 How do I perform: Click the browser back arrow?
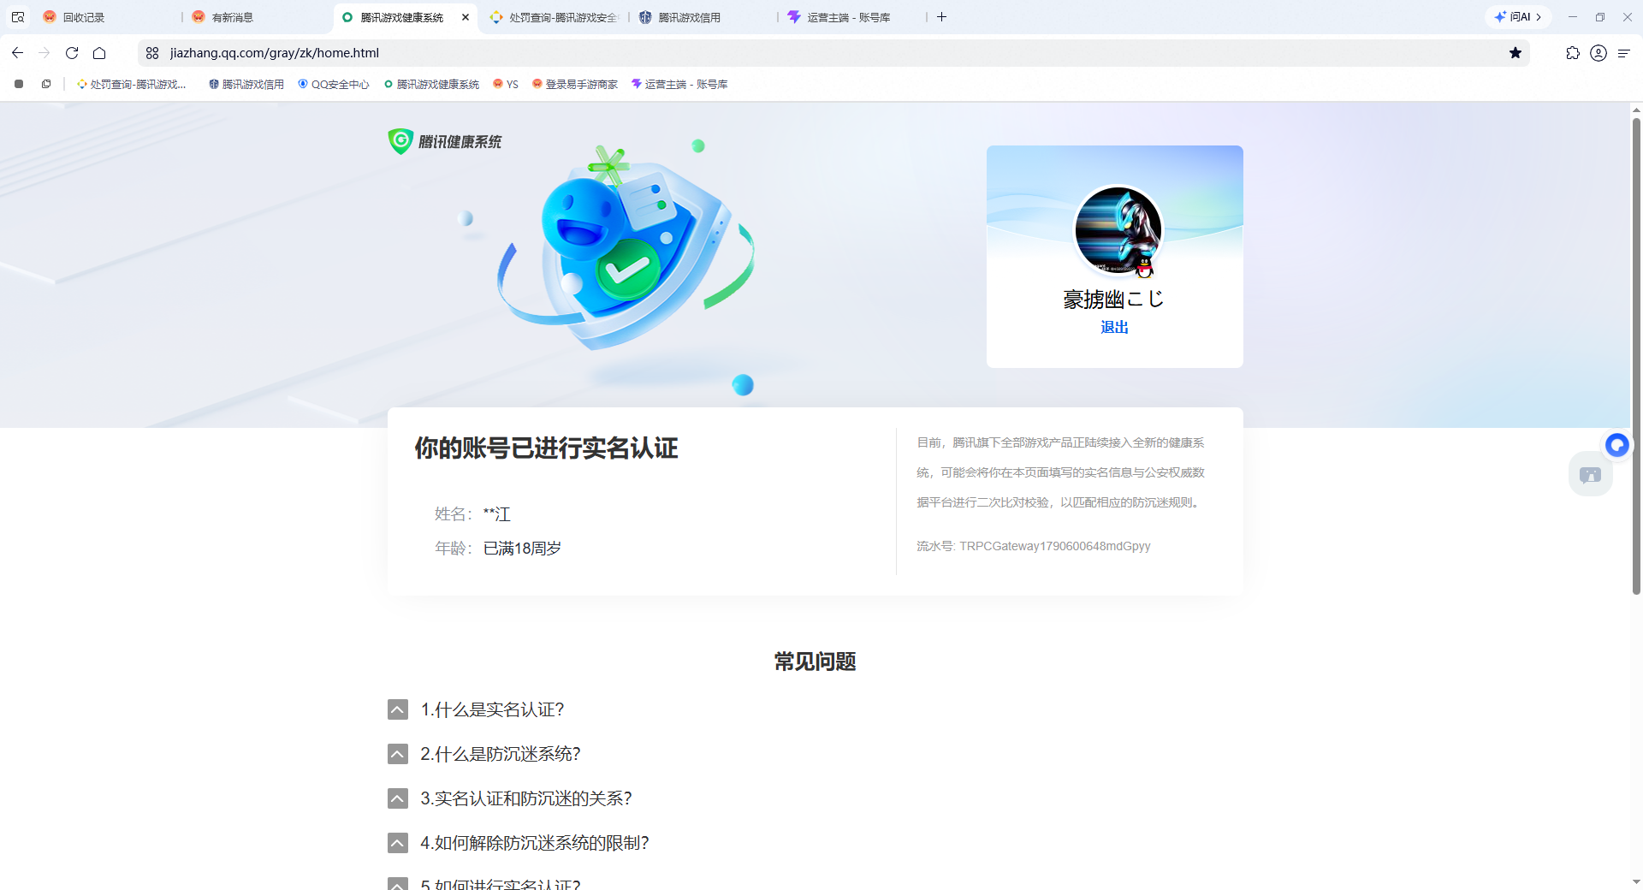pyautogui.click(x=17, y=53)
